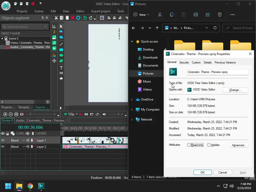Select the Text tool marked T
This screenshot has width=256, height=192.
coord(61,68)
